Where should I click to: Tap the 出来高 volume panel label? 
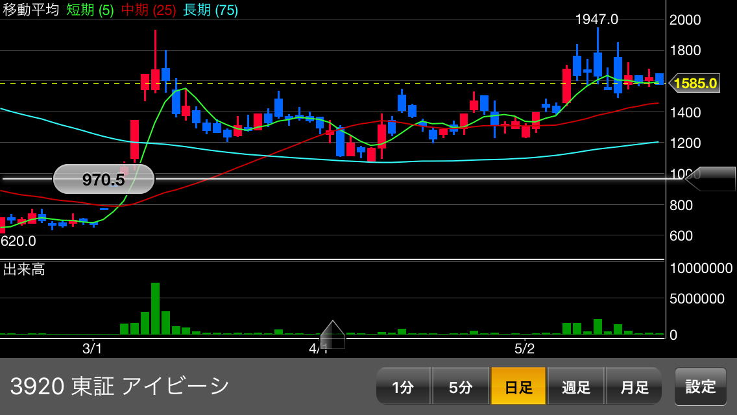click(x=24, y=269)
